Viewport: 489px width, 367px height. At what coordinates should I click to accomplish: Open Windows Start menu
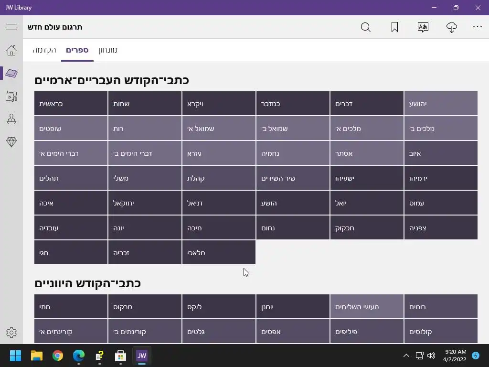click(x=15, y=356)
